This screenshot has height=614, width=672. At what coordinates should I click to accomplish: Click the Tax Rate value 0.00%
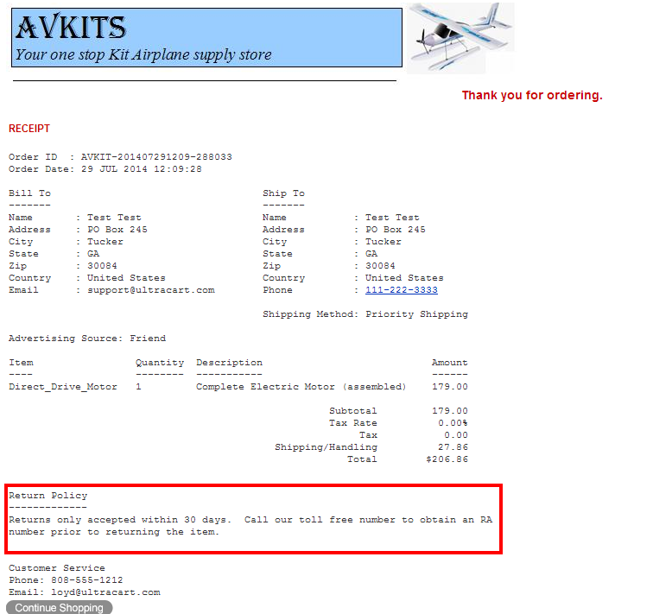tap(453, 423)
